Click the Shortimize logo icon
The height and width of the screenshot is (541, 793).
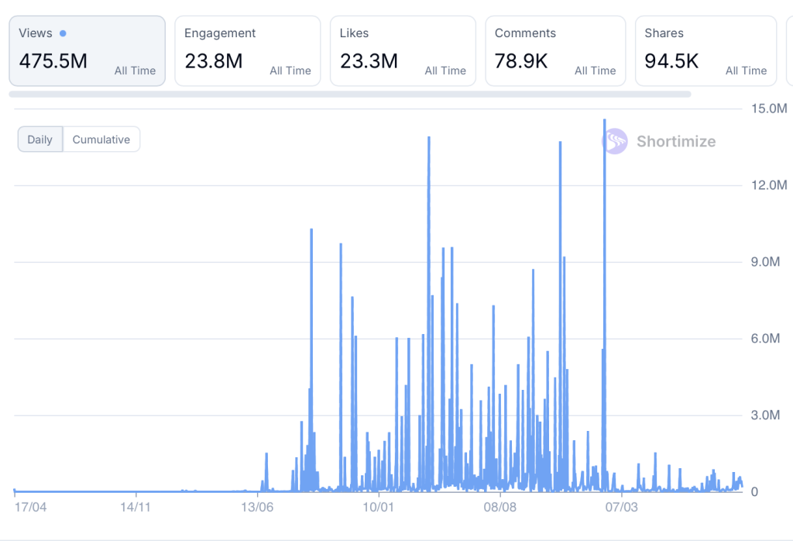coord(615,141)
